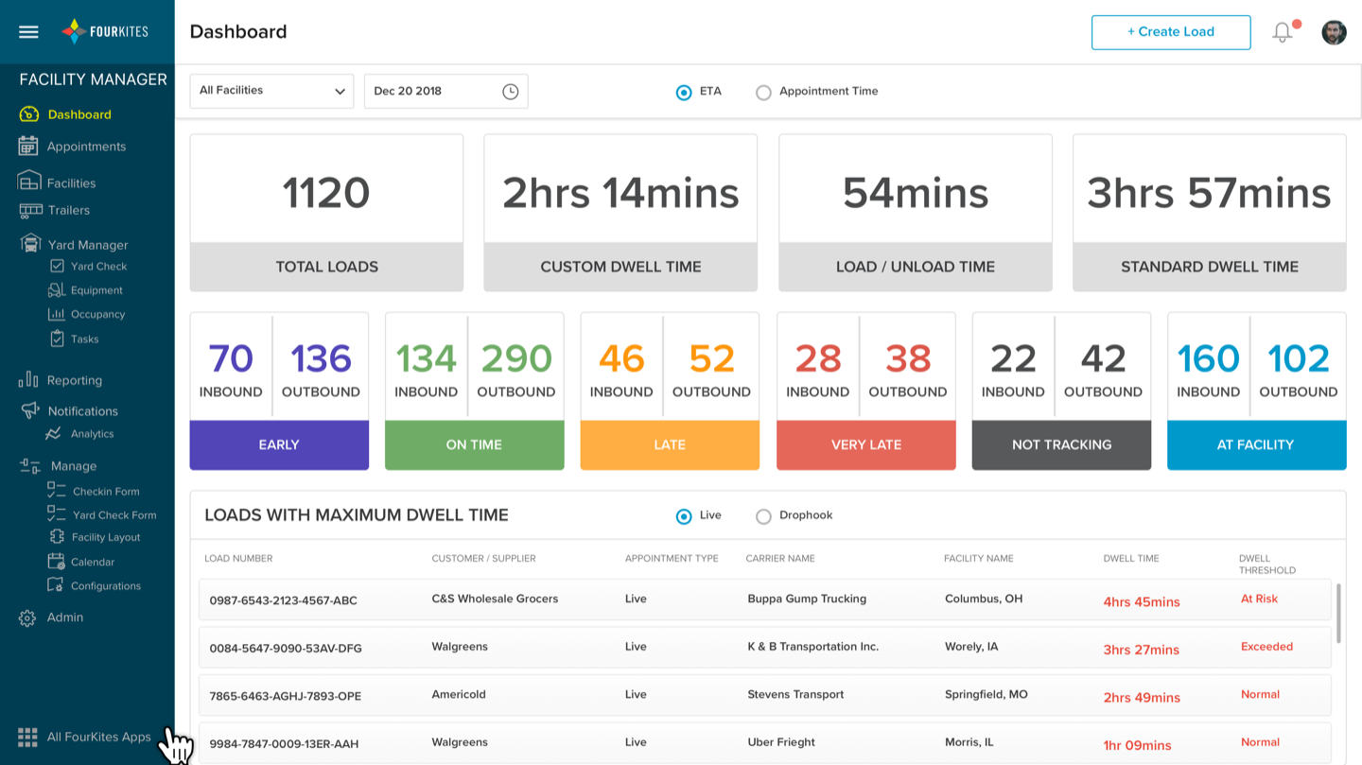The image size is (1362, 765).
Task: Select the Drophook radio button
Action: point(763,516)
